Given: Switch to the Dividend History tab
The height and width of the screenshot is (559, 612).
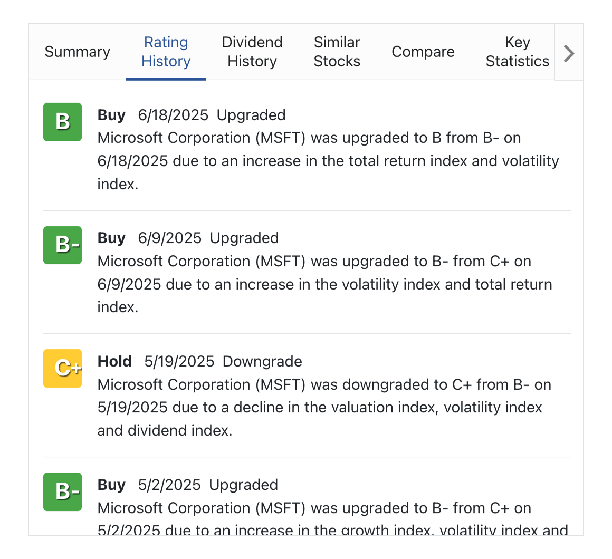Looking at the screenshot, I should pos(252,52).
